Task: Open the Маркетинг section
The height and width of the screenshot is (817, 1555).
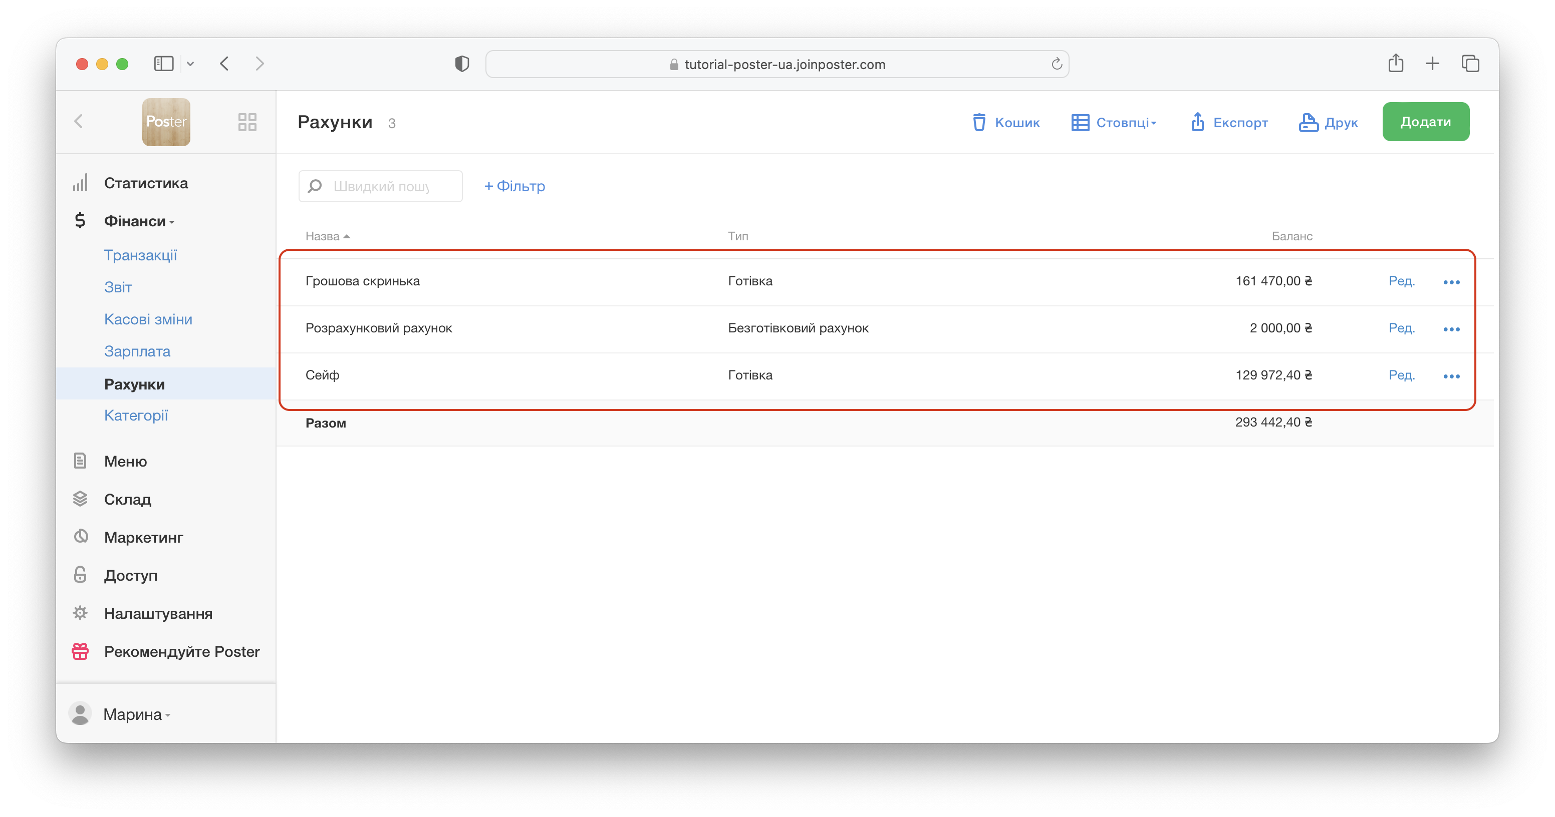Action: coord(144,538)
